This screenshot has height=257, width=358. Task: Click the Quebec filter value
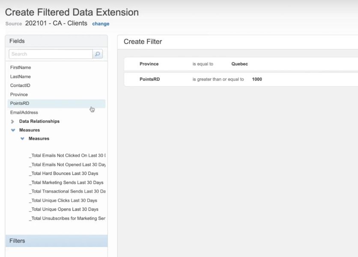pyautogui.click(x=239, y=64)
